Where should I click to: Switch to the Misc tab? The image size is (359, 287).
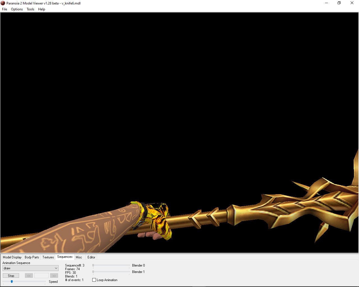click(79, 257)
